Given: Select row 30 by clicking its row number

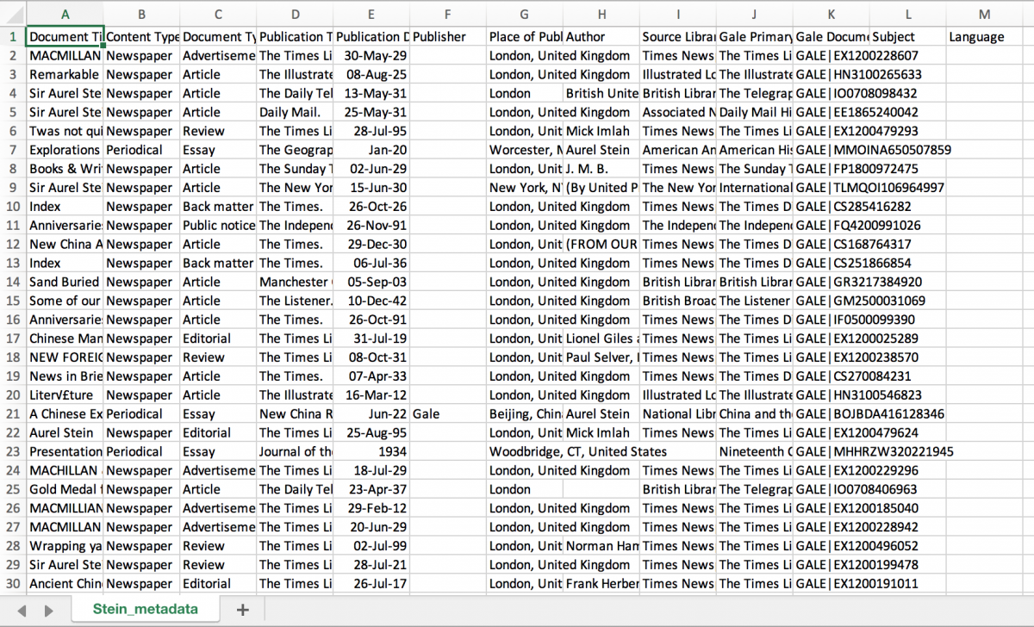Looking at the screenshot, I should pos(11,584).
